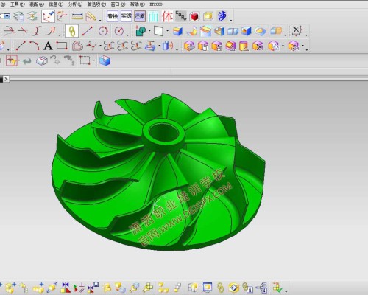Image resolution: width=368 pixels, height=295 pixels.
Task: Click the 实透 button
Action: click(127, 16)
